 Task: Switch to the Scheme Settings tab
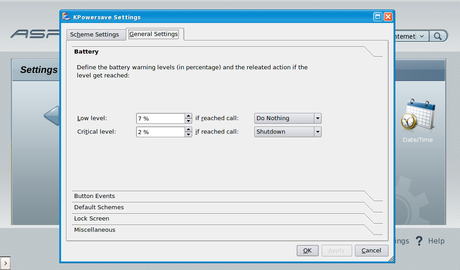[x=96, y=35]
